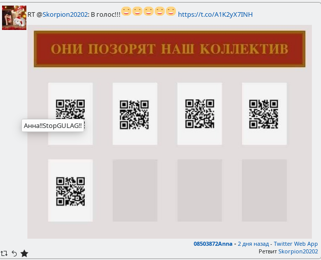Click the second QR code in the top row

pyautogui.click(x=134, y=114)
